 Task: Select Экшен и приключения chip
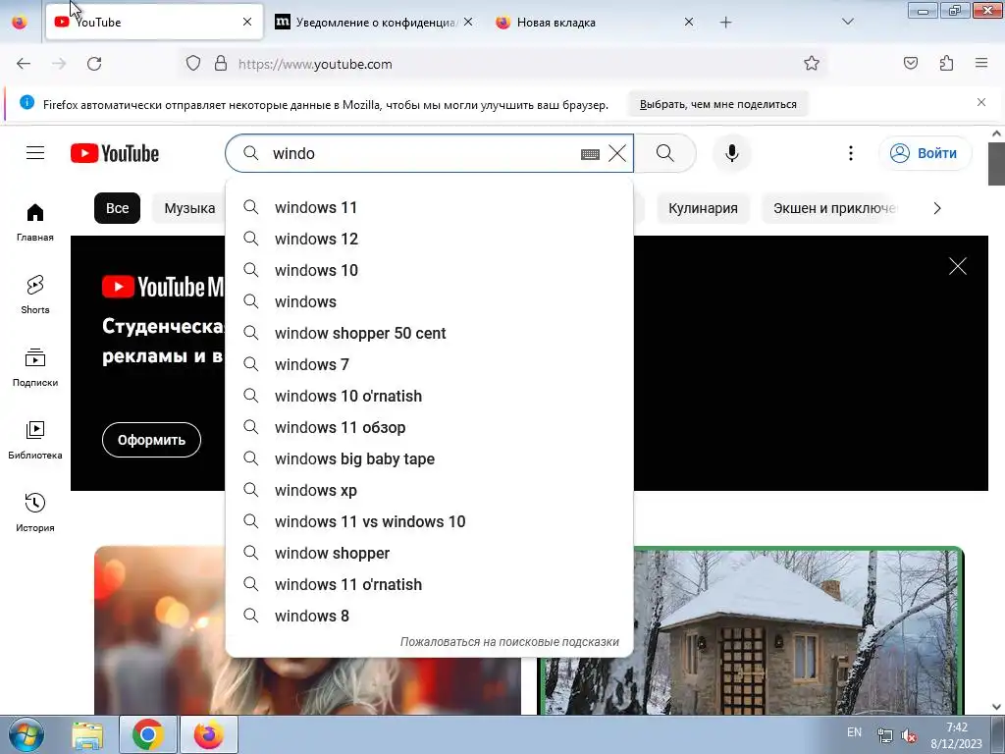(x=834, y=208)
